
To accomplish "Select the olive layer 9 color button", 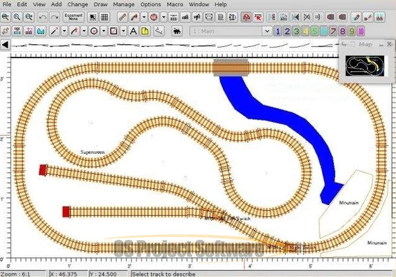I will (352, 31).
